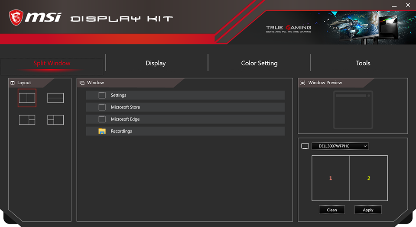
Task: Select the Microsoft Edge window row
Action: [185, 119]
